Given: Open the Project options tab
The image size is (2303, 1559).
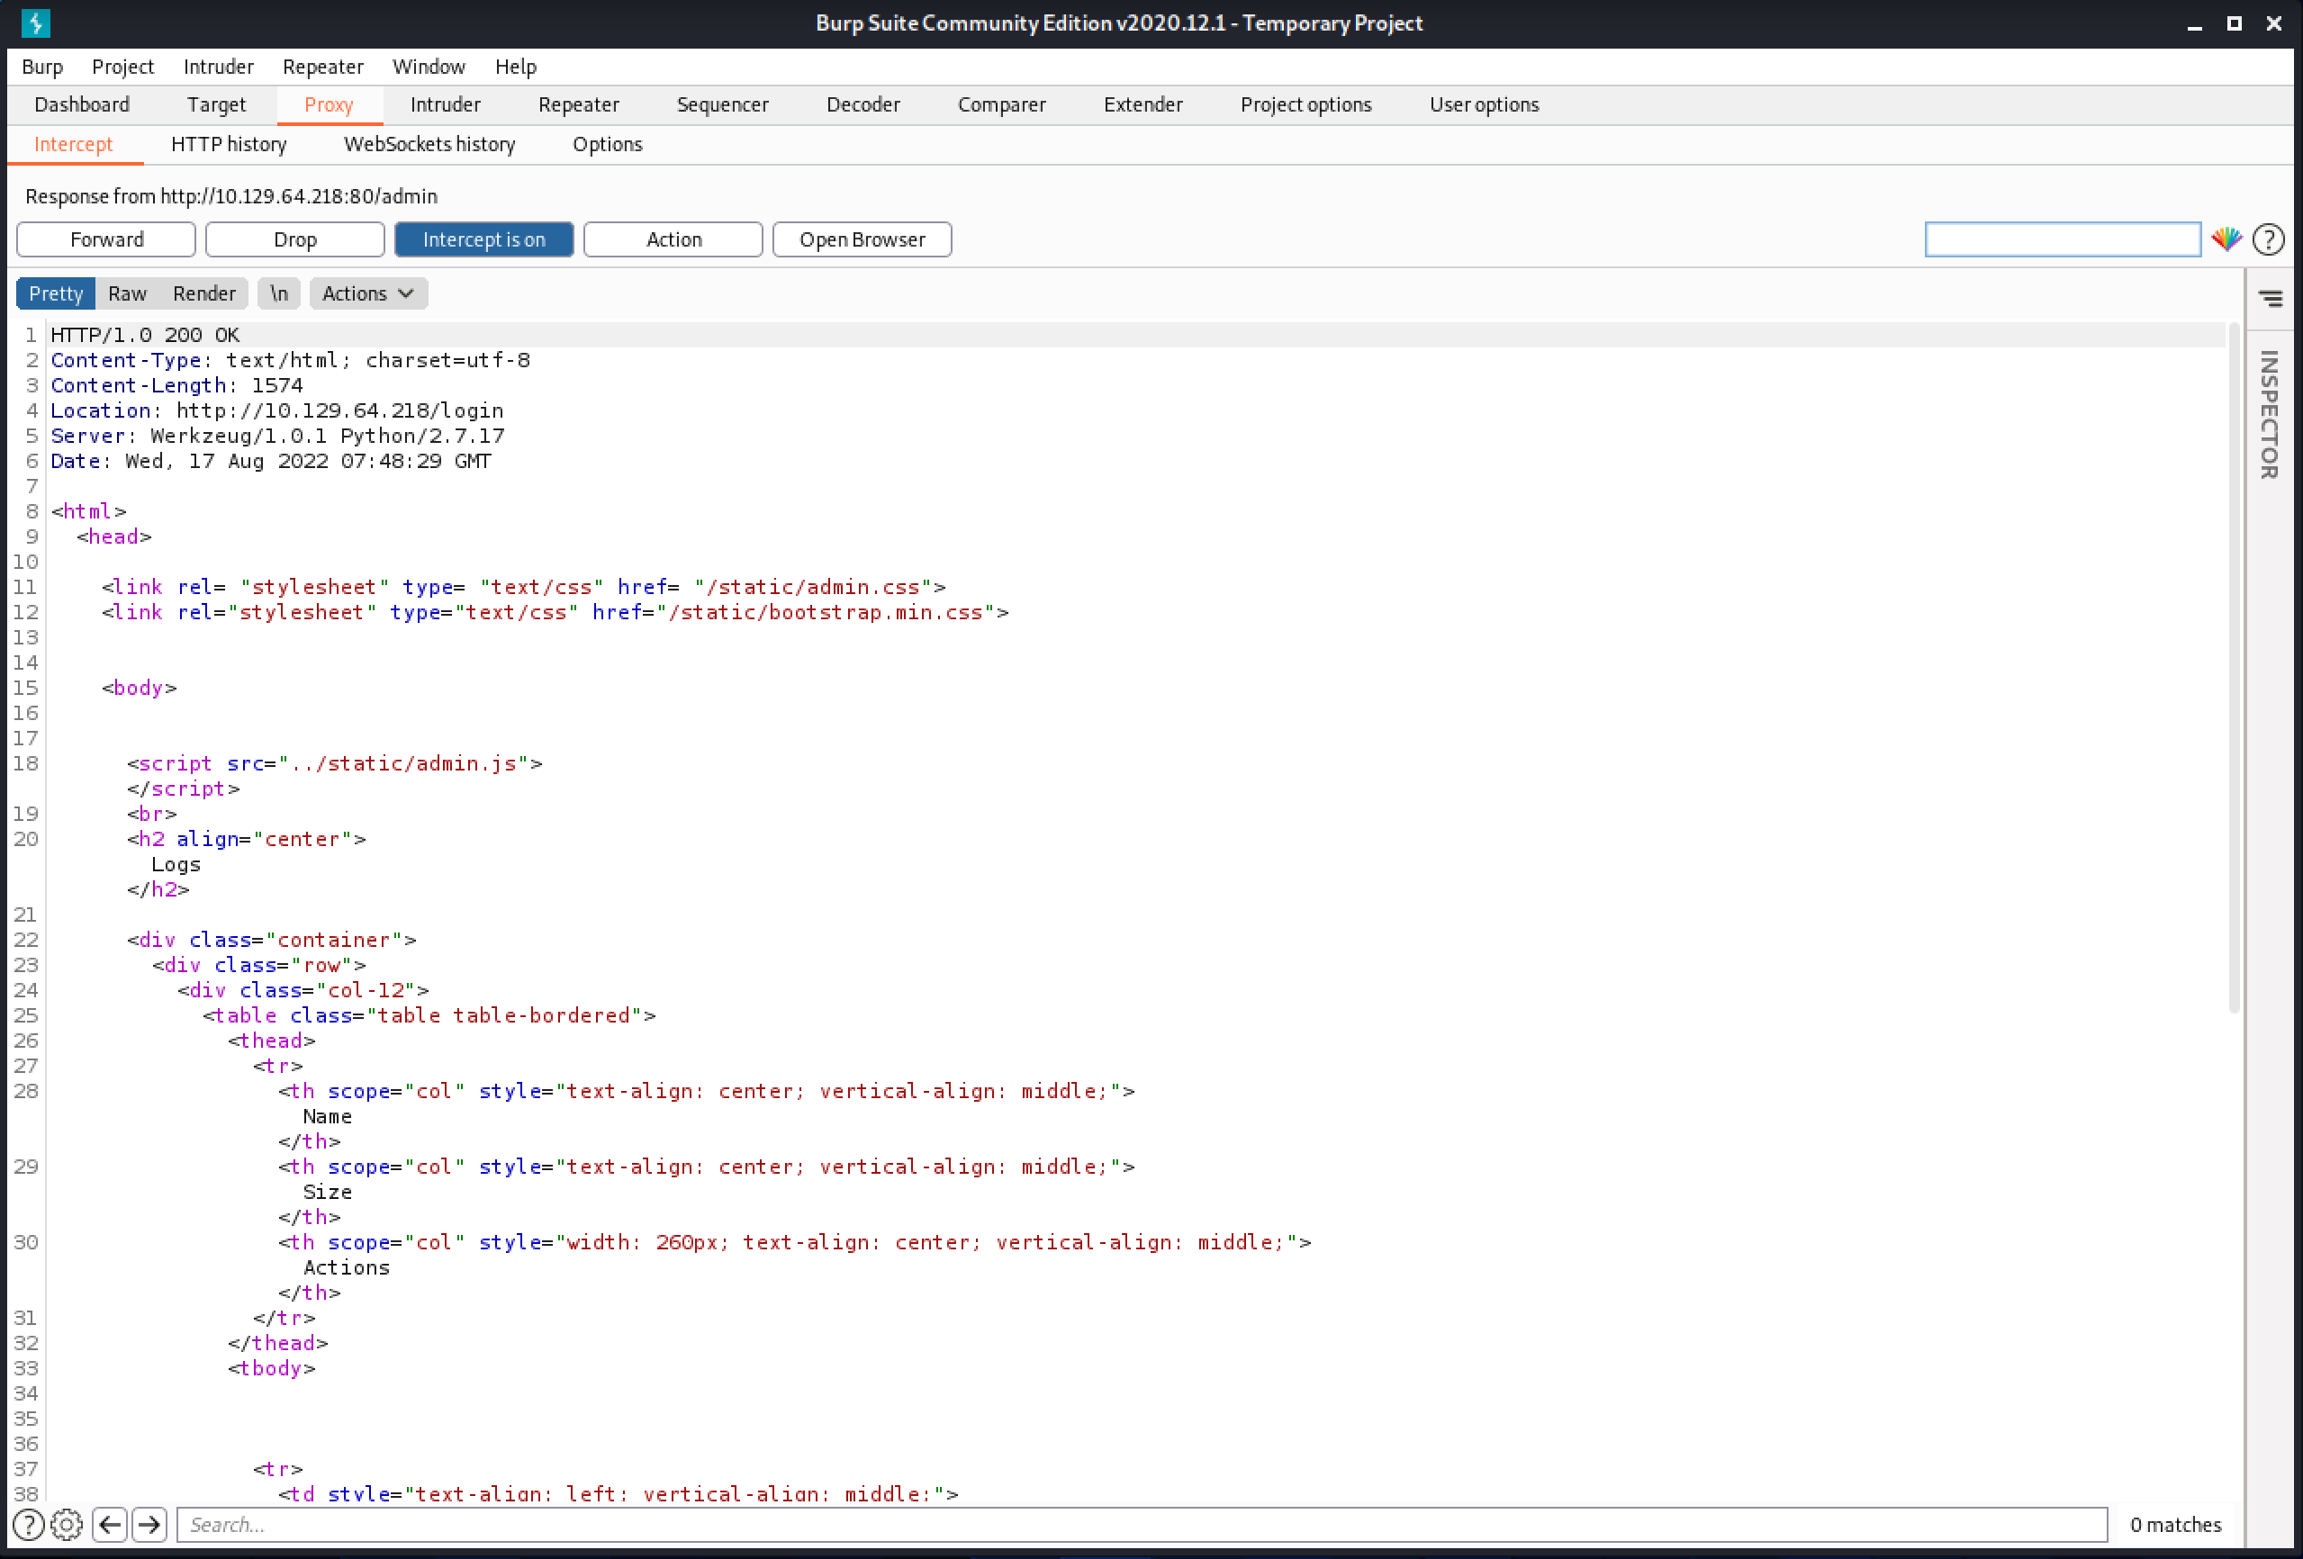Looking at the screenshot, I should (1306, 105).
